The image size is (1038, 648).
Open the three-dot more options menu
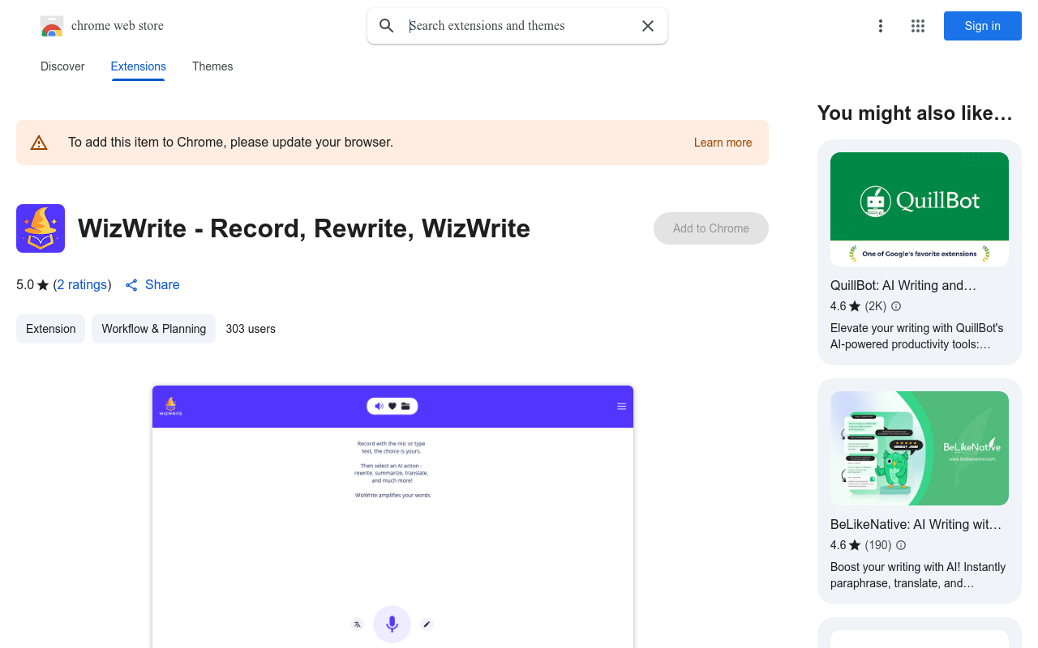[x=881, y=26]
